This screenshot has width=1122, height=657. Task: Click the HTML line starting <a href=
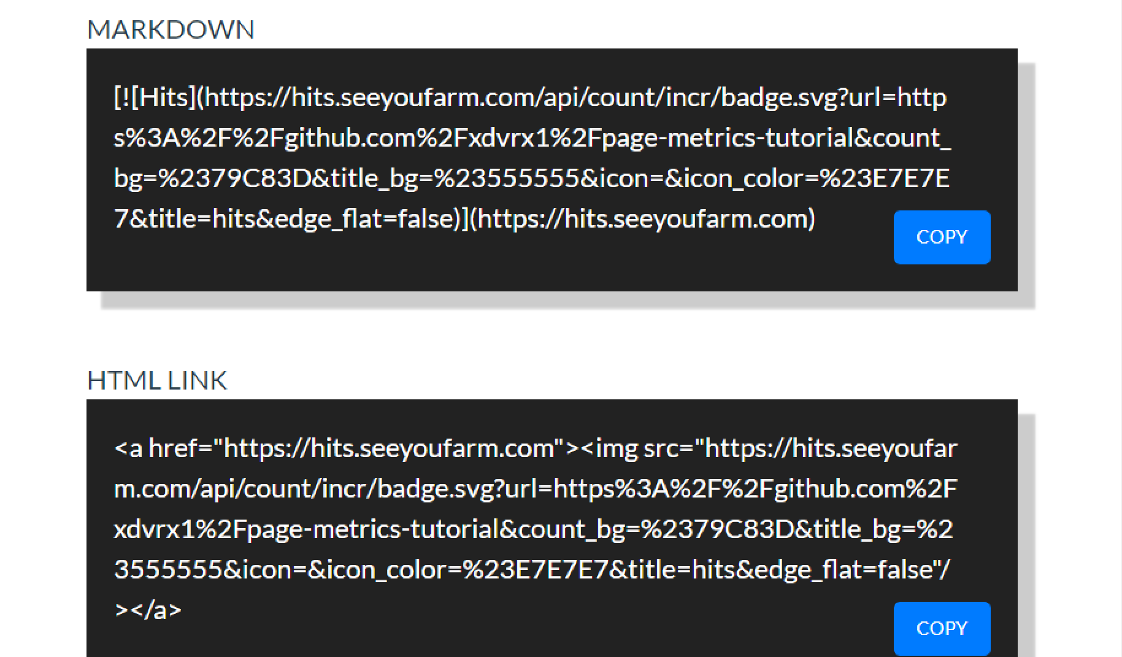536,448
